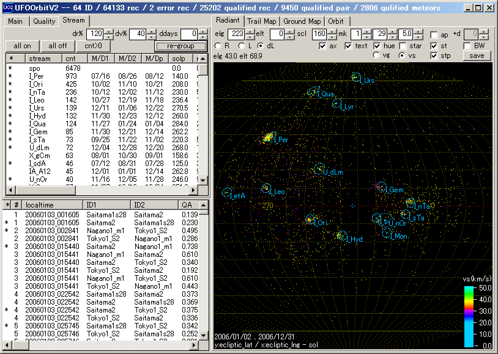Click the I_Ori radiant circle on the map
This screenshot has width=498, height=354.
coord(310,220)
